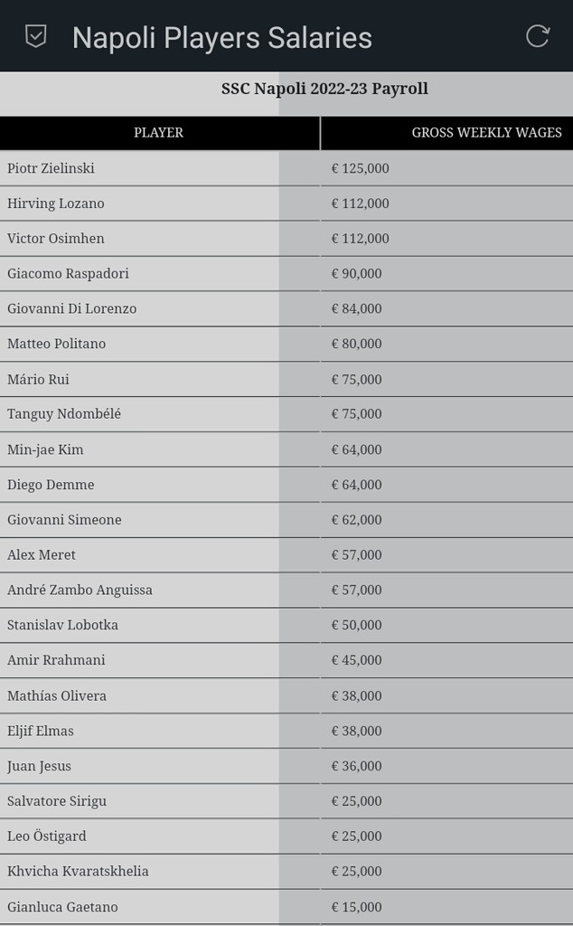Tap Giovanni Di Lorenzo's name
The height and width of the screenshot is (926, 573).
tap(72, 308)
